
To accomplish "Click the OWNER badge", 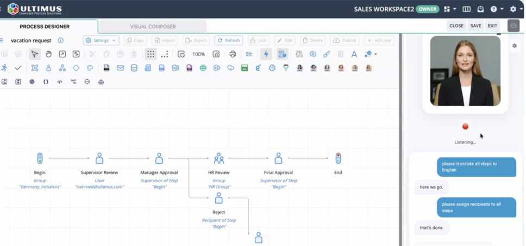I will click(x=427, y=9).
